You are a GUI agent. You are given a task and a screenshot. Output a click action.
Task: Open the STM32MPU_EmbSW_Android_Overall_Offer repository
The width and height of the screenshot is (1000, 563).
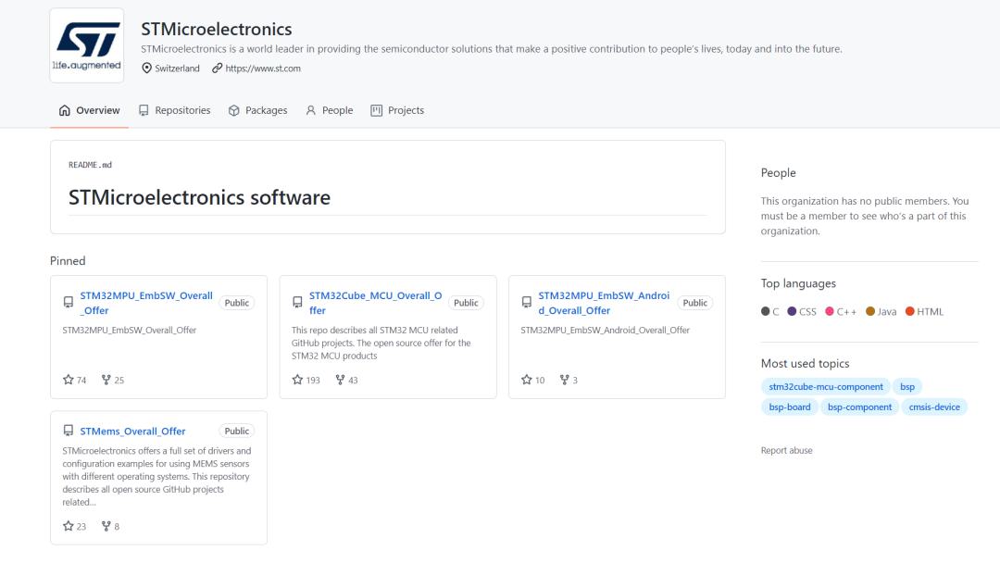pos(604,303)
